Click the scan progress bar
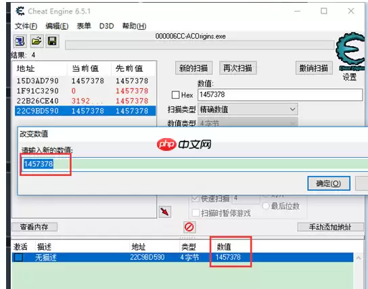 tap(200, 45)
